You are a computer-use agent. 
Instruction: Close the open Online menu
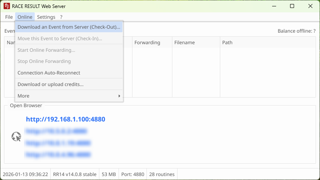(25, 17)
